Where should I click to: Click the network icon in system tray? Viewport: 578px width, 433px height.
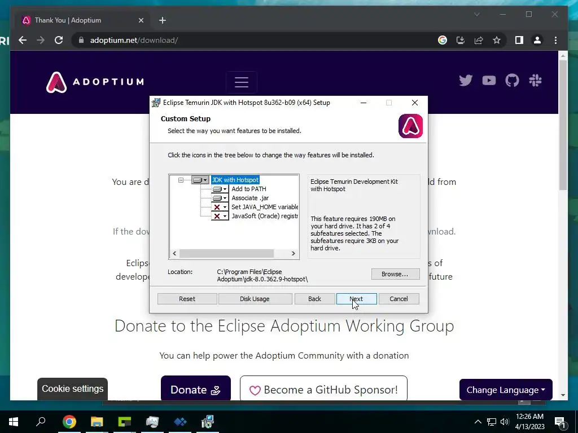click(492, 422)
